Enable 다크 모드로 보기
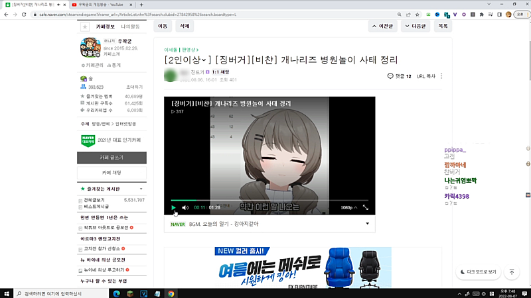 pyautogui.click(x=478, y=272)
